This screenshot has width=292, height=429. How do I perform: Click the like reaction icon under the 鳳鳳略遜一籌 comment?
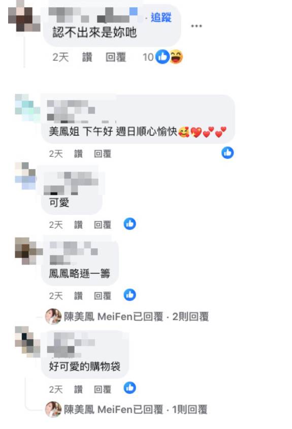click(x=129, y=295)
